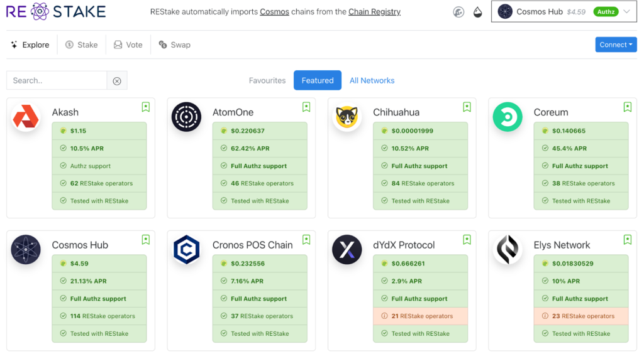644x359 pixels.
Task: Switch to the Stake tab
Action: [82, 45]
